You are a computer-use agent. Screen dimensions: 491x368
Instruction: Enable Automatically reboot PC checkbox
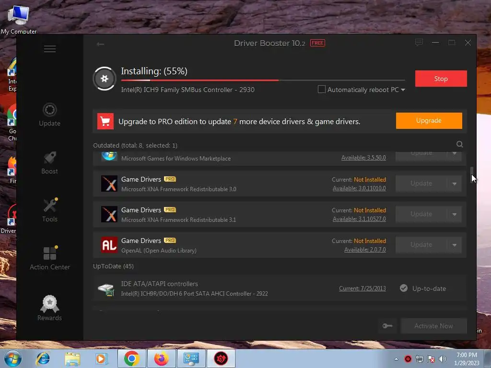coord(322,90)
